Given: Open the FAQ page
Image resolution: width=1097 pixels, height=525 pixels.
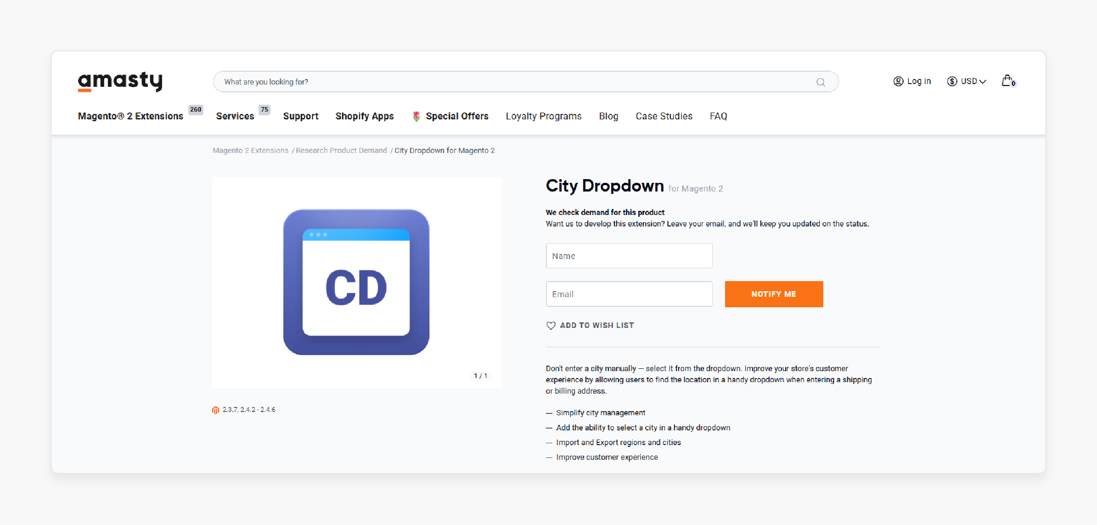Looking at the screenshot, I should [x=719, y=116].
